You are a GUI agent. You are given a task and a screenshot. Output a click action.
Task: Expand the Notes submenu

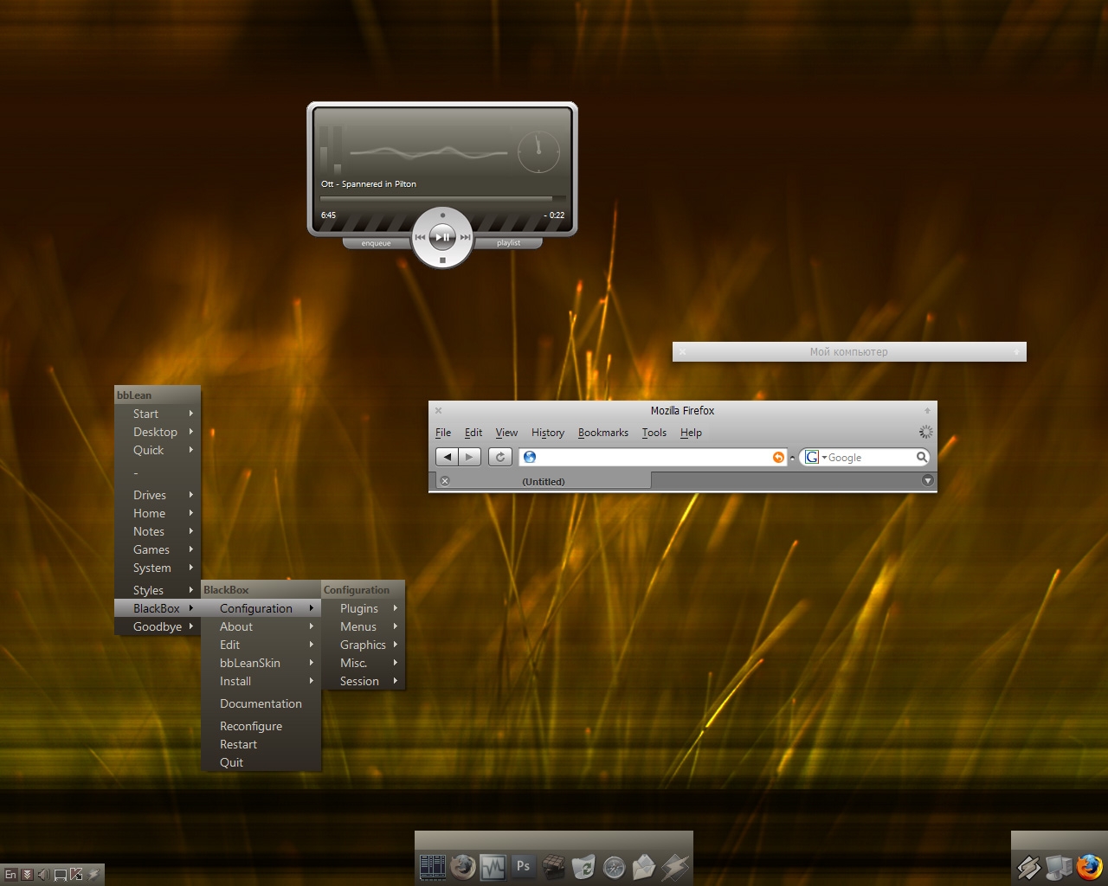coord(158,531)
